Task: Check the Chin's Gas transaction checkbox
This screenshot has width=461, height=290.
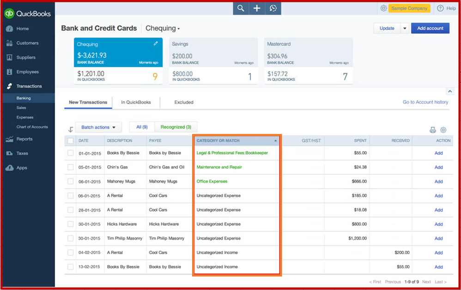Action: pos(71,167)
